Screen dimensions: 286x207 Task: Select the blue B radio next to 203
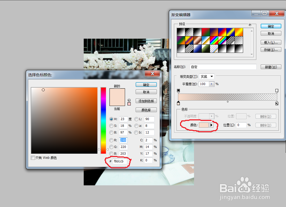tap(111, 154)
